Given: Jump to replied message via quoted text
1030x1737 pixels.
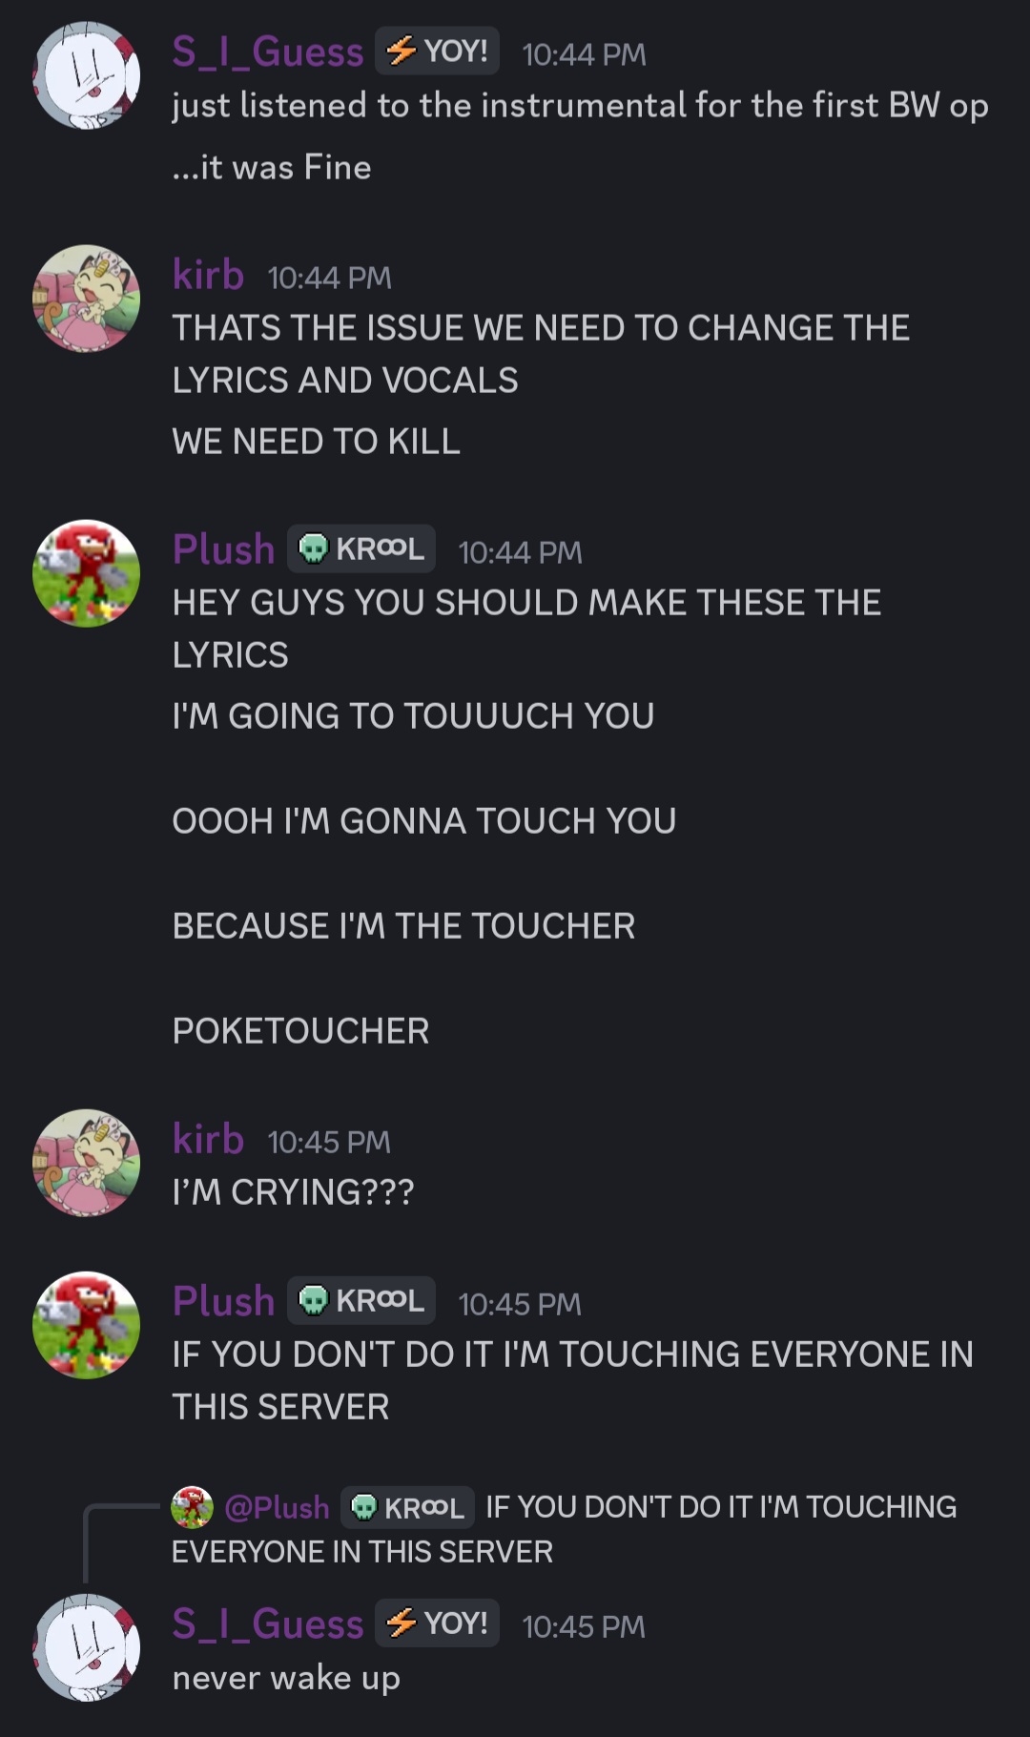Looking at the screenshot, I should click(x=564, y=1529).
